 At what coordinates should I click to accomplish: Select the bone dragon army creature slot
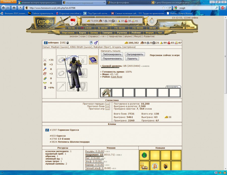(105, 92)
